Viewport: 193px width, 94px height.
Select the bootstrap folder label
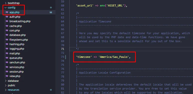tap(14, 3)
